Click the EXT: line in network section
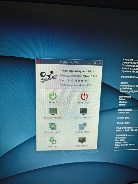Viewport: 138px width, 184px height. pos(117,147)
